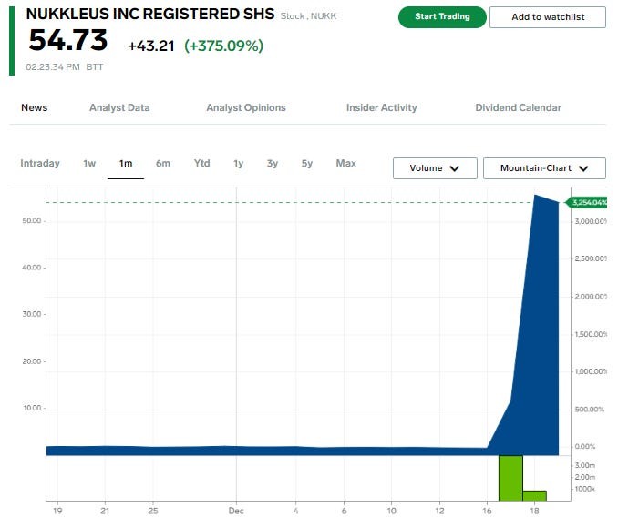Add NUKK stock to watchlist
Image resolution: width=618 pixels, height=527 pixels.
[547, 17]
